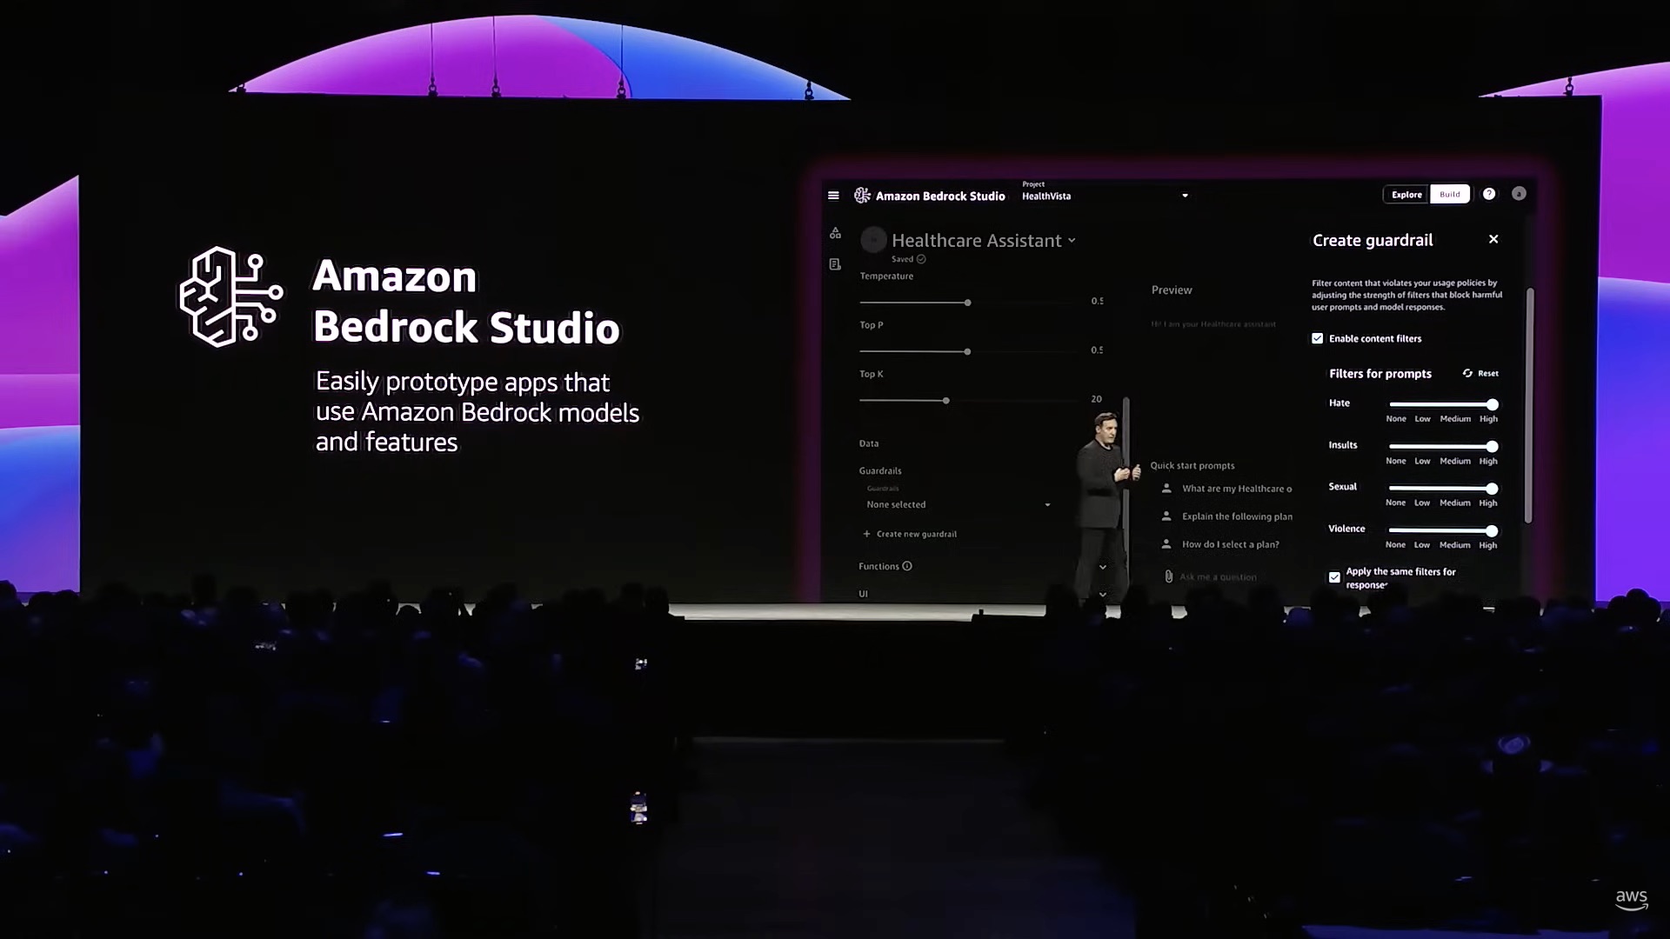The image size is (1670, 939).
Task: Click the shapes components sidebar icon
Action: tap(835, 233)
